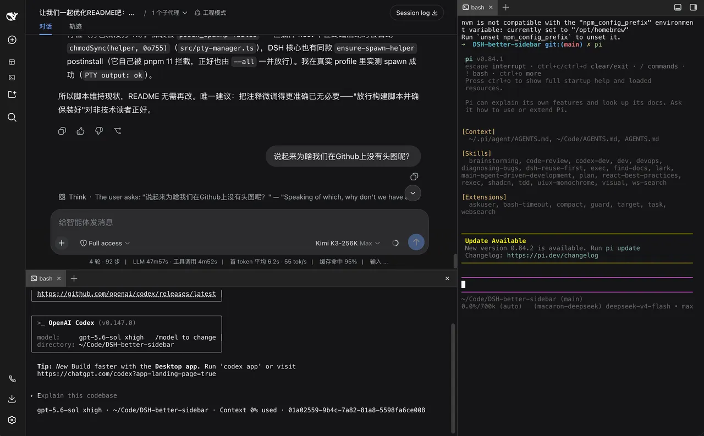Toggle the right side panel layout icon

[x=693, y=7]
